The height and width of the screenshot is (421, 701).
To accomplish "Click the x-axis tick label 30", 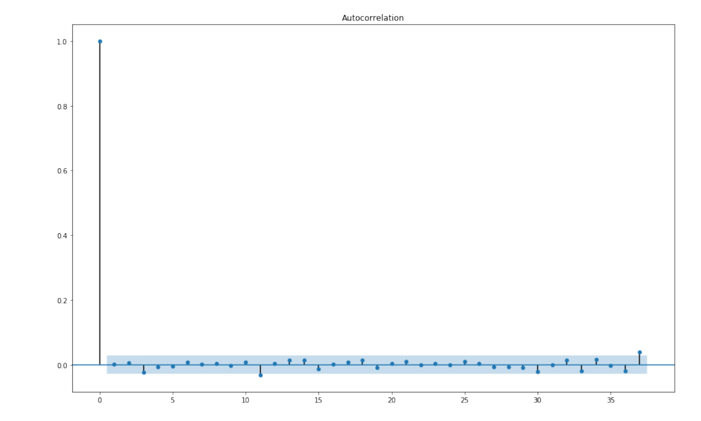I will click(x=537, y=400).
